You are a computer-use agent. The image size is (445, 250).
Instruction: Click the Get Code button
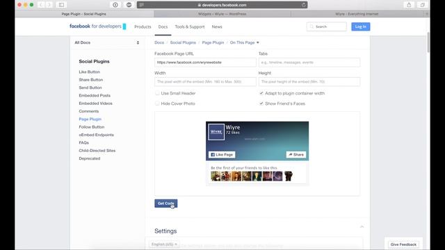pos(166,203)
